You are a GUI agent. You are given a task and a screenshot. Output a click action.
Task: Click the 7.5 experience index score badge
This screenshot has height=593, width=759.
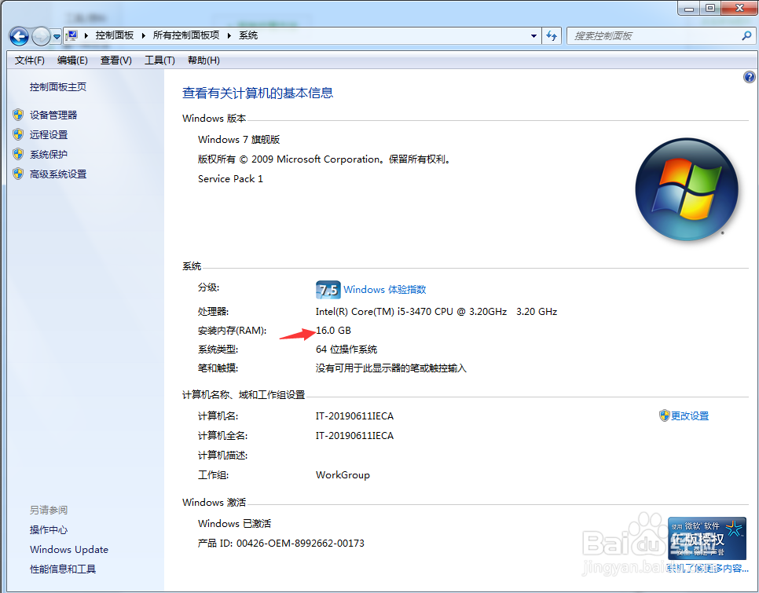tap(328, 290)
